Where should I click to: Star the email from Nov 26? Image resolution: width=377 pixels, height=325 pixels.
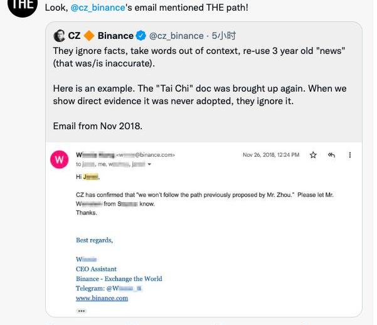coord(313,155)
